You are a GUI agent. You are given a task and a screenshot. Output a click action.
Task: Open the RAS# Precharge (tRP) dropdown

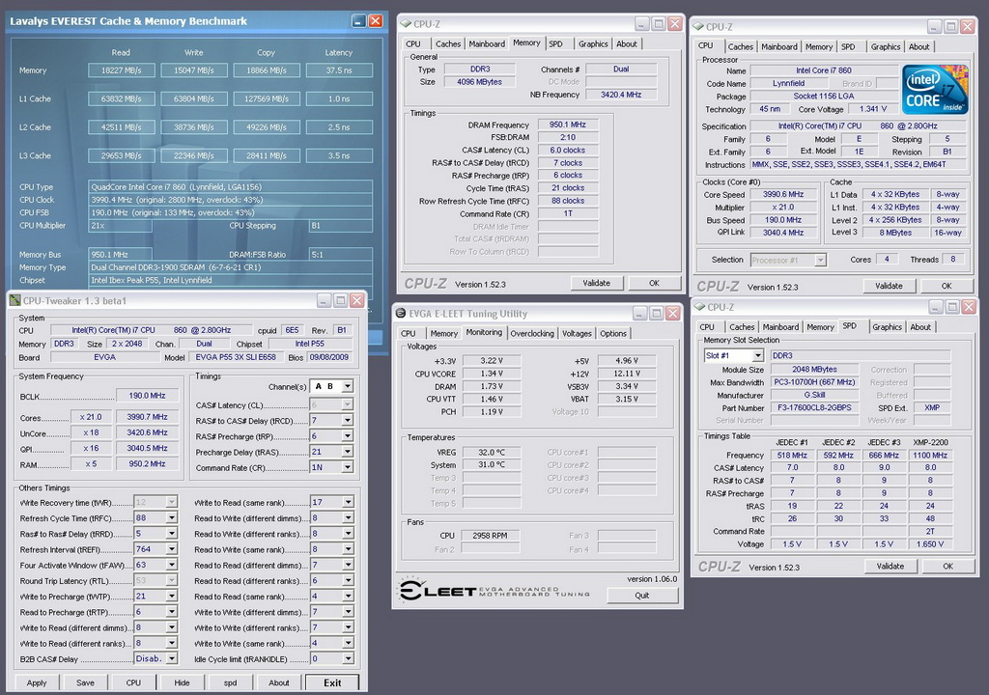click(x=347, y=435)
